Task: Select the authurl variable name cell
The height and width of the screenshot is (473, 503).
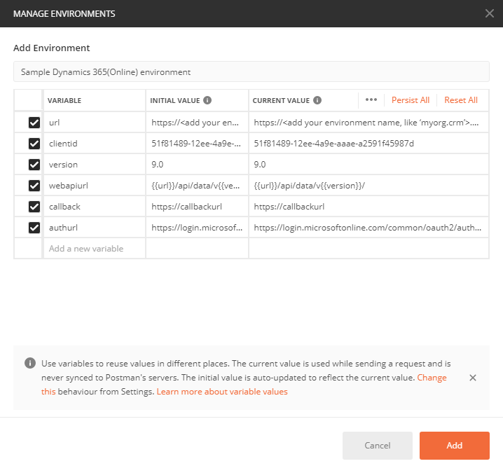Action: pos(95,228)
